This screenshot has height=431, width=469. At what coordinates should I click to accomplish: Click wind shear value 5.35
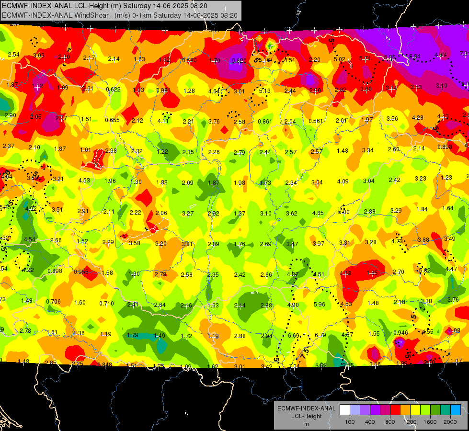coord(390,57)
